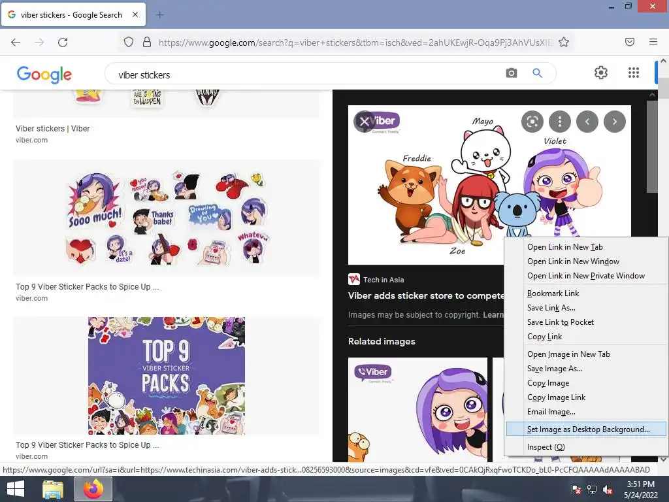Search by image using the camera icon
The height and width of the screenshot is (502, 669).
coord(511,73)
